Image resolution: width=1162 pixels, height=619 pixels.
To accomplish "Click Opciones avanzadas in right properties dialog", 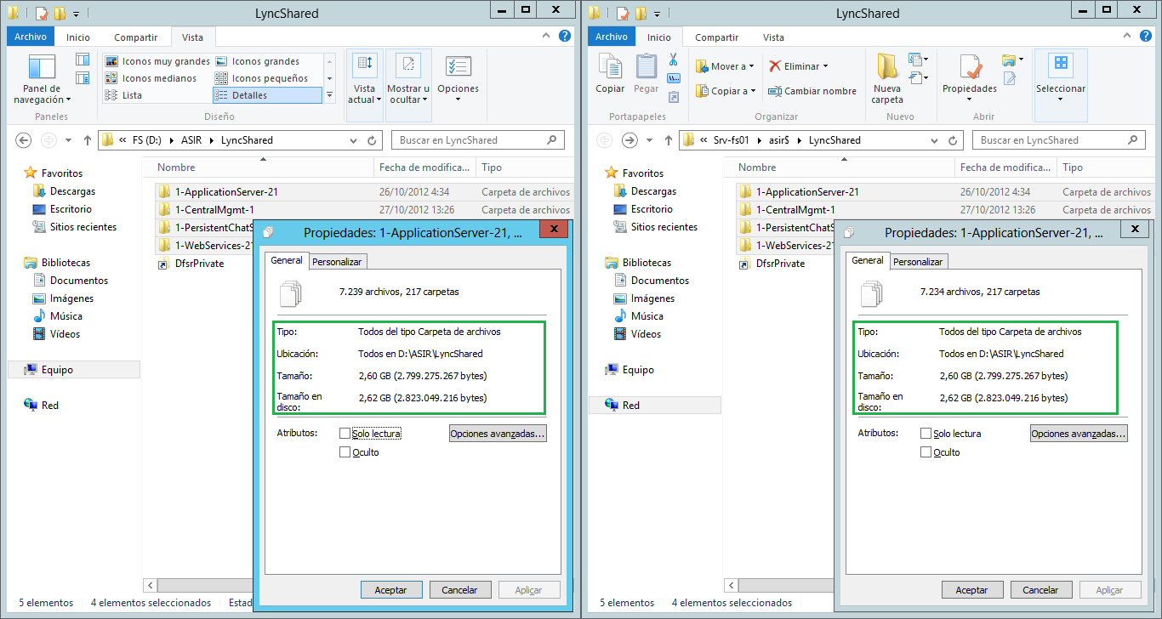I will click(1079, 434).
